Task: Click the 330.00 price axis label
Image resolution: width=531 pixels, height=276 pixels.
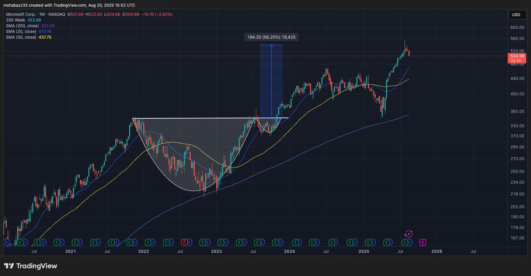Action: (x=517, y=126)
